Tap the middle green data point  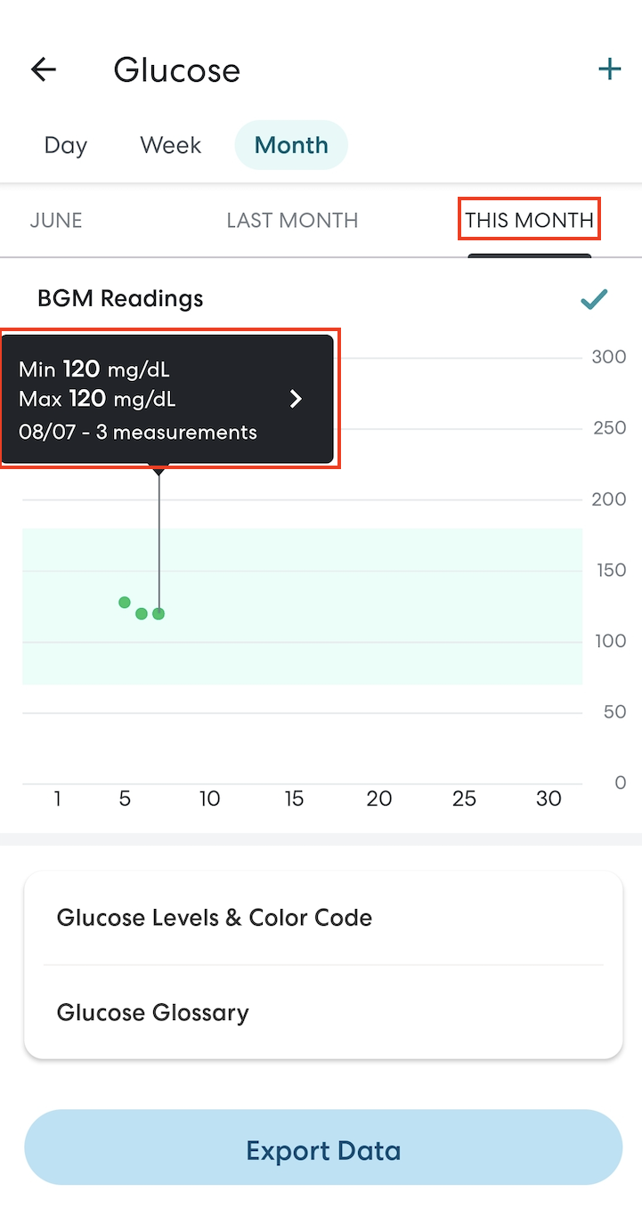tap(142, 613)
